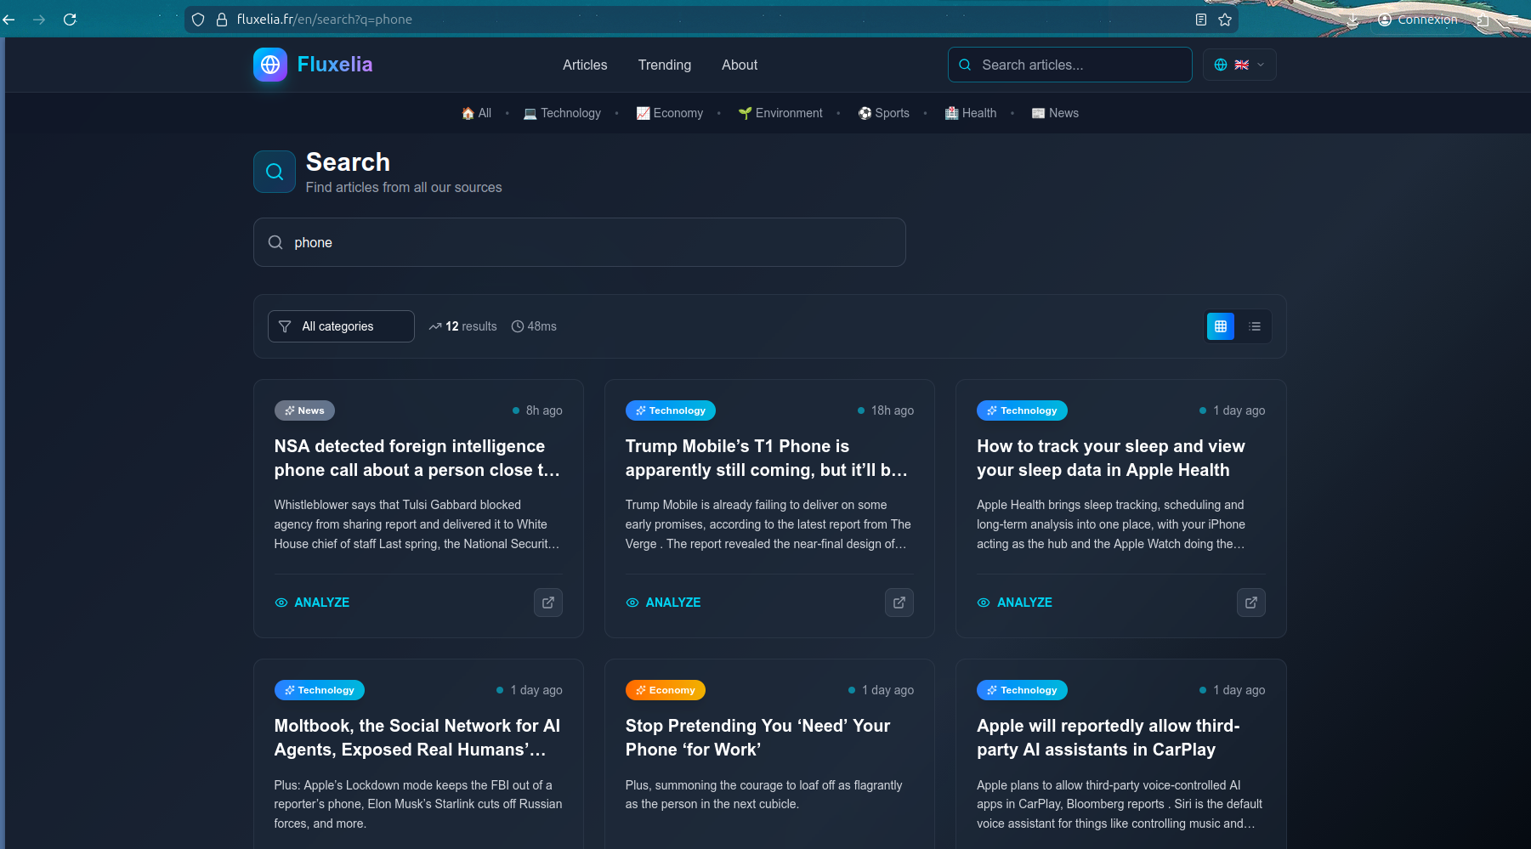Click the main search field containing 'phone'
Viewport: 1531px width, 849px height.
click(x=580, y=242)
